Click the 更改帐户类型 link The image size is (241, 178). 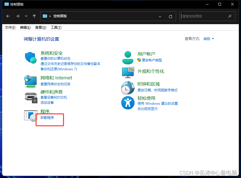click(152, 60)
